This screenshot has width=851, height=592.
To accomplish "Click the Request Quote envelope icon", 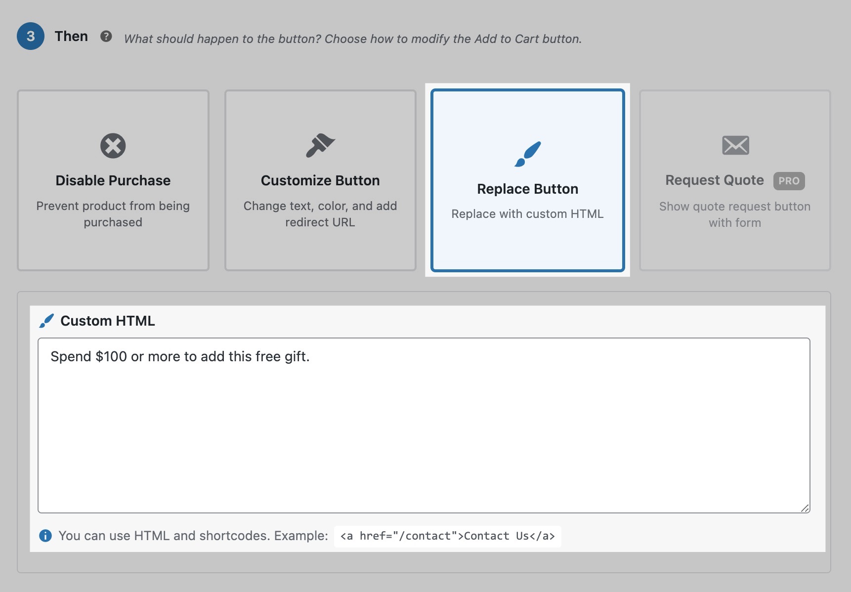I will coord(735,145).
